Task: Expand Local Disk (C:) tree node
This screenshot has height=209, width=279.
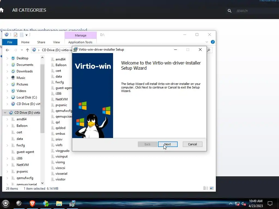Action: 7,97
